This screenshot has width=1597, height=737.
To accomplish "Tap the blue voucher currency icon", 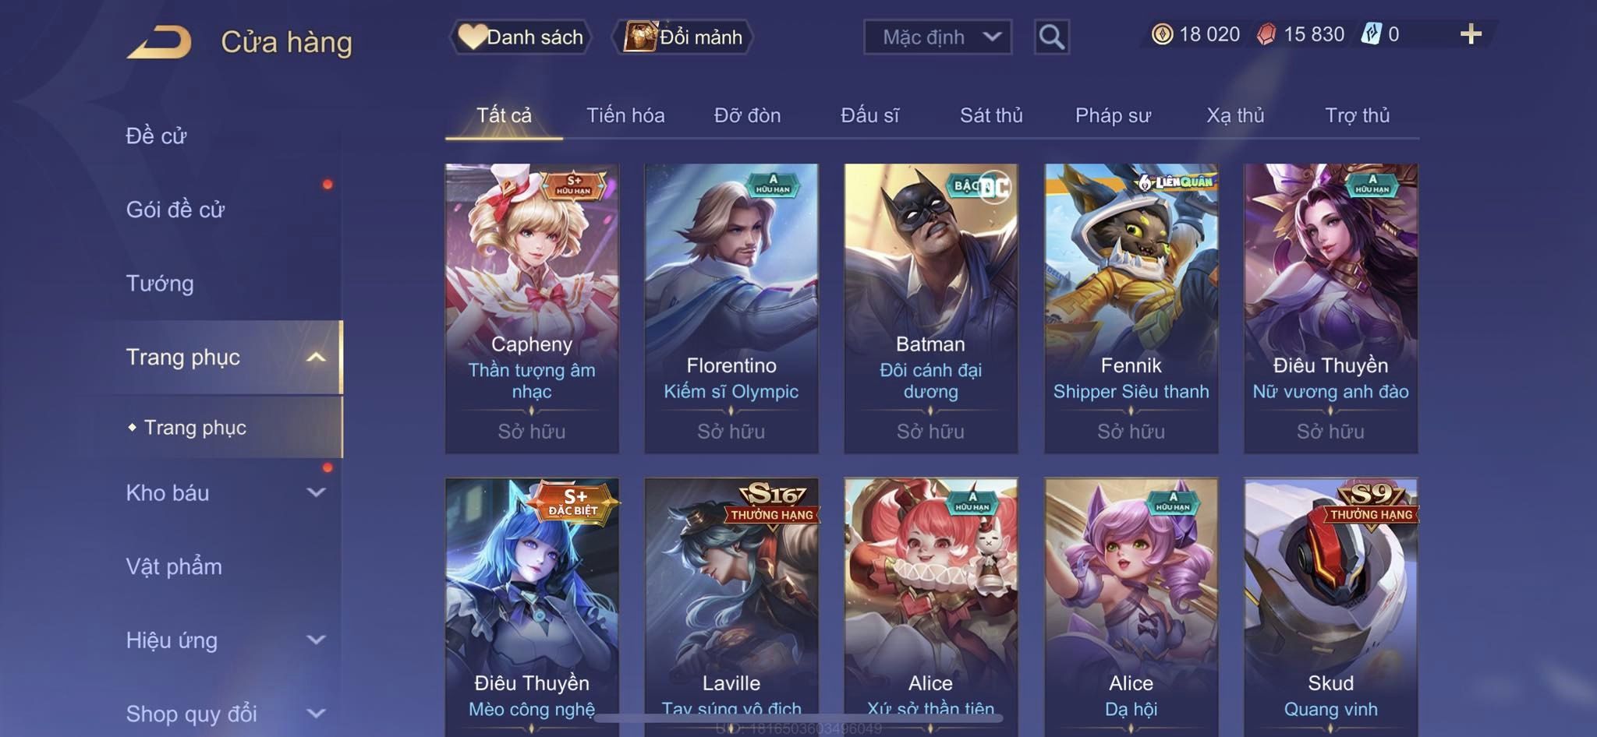I will (1372, 34).
